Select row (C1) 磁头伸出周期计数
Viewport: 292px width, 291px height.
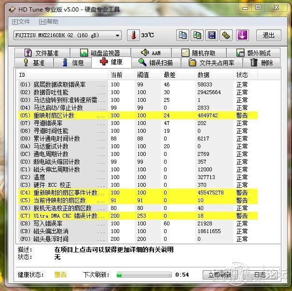pyautogui.click(x=138, y=169)
